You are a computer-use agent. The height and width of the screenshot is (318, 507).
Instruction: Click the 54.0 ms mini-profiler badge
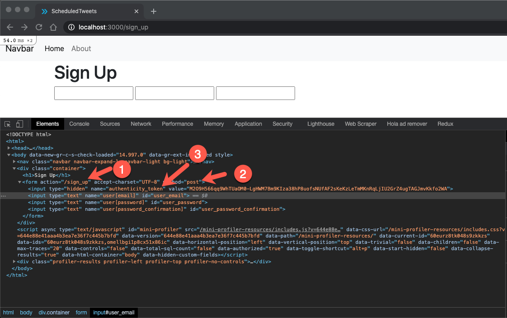pyautogui.click(x=18, y=40)
